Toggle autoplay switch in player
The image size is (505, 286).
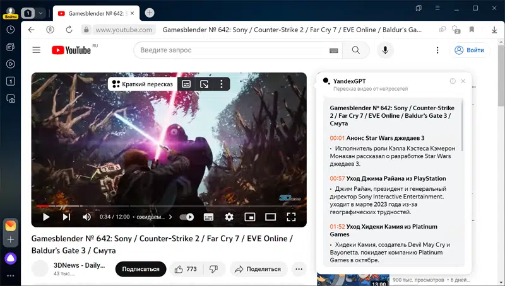coord(186,217)
